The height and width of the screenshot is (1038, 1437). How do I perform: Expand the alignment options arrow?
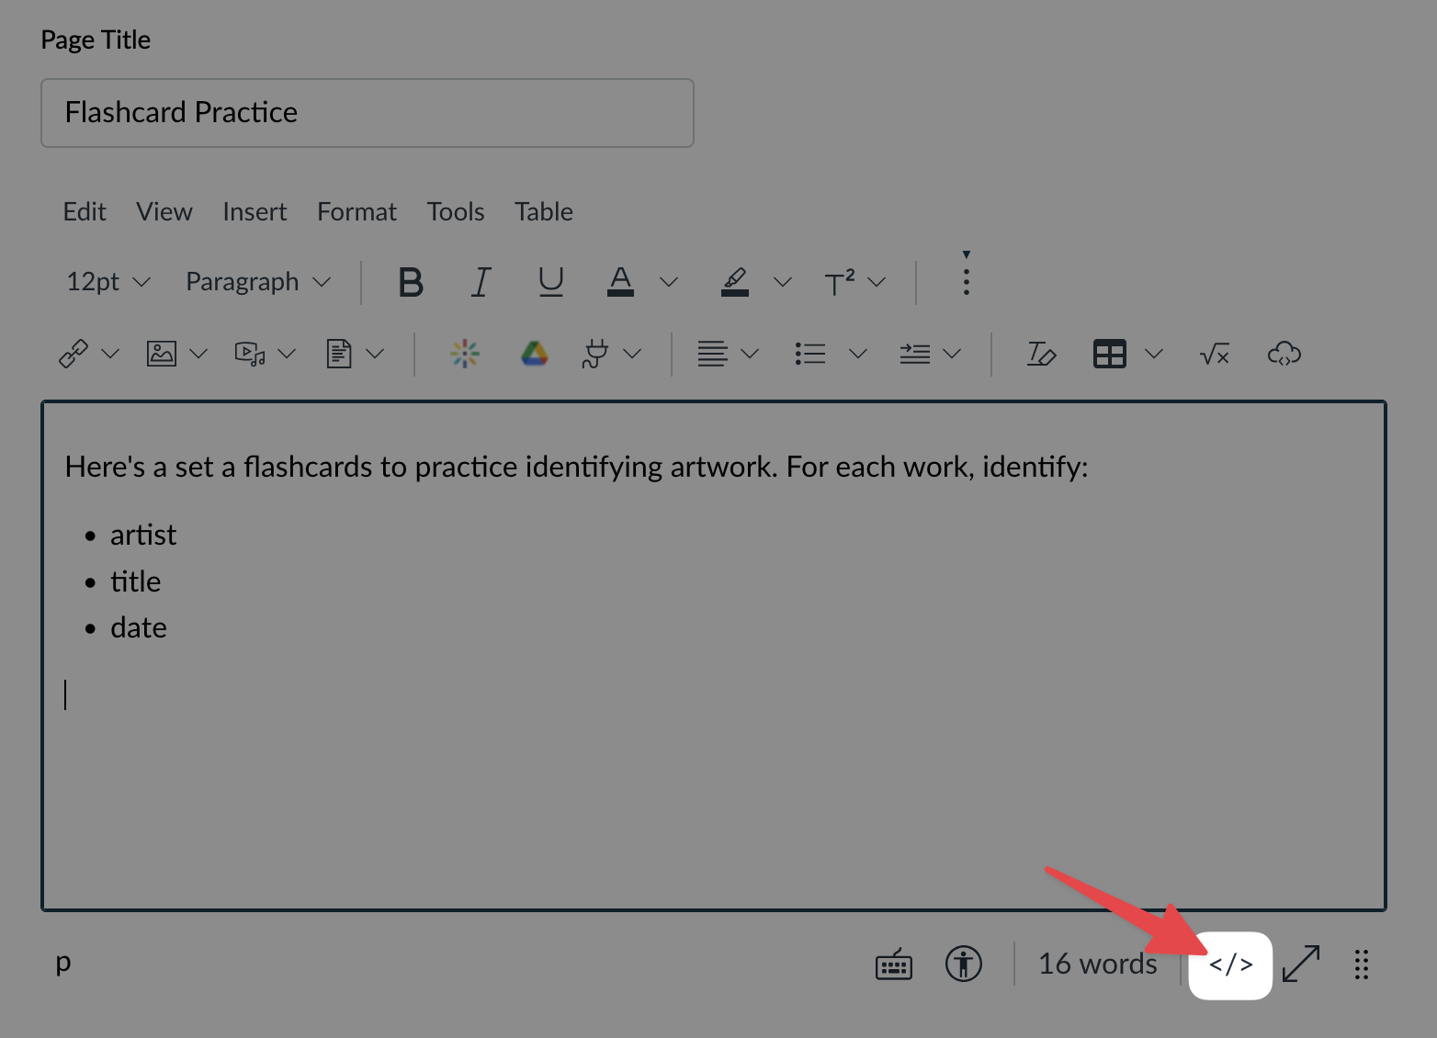[750, 354]
